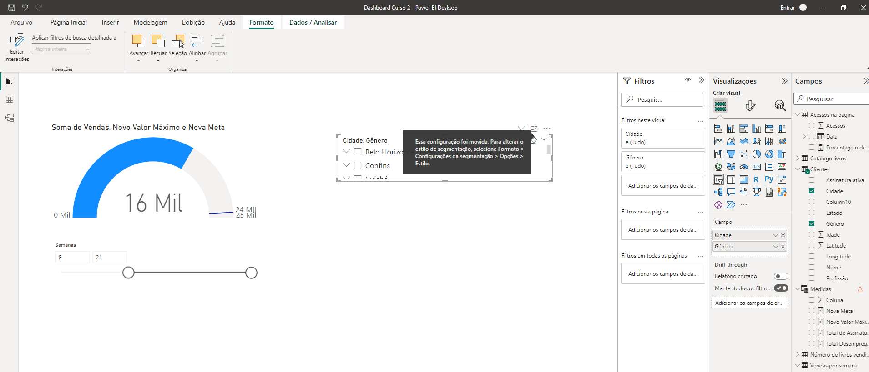Click the Filtros search box

click(662, 99)
